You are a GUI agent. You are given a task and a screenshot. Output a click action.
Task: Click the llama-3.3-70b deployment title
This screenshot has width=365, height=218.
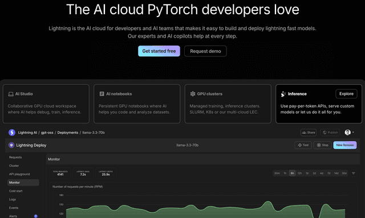(x=188, y=145)
